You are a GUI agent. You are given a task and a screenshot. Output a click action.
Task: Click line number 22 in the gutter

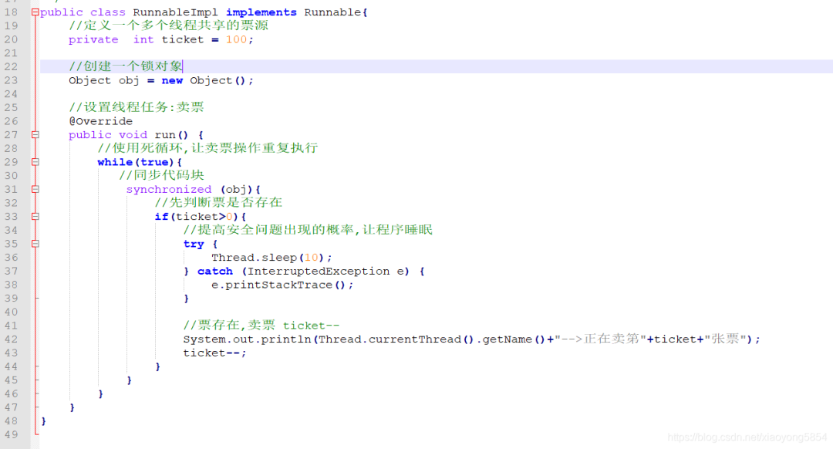click(x=11, y=67)
